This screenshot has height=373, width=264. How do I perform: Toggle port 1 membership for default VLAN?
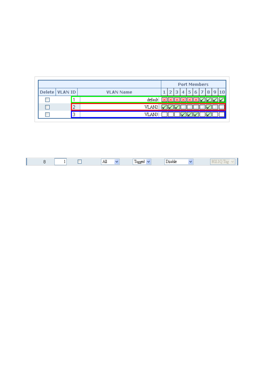point(164,100)
